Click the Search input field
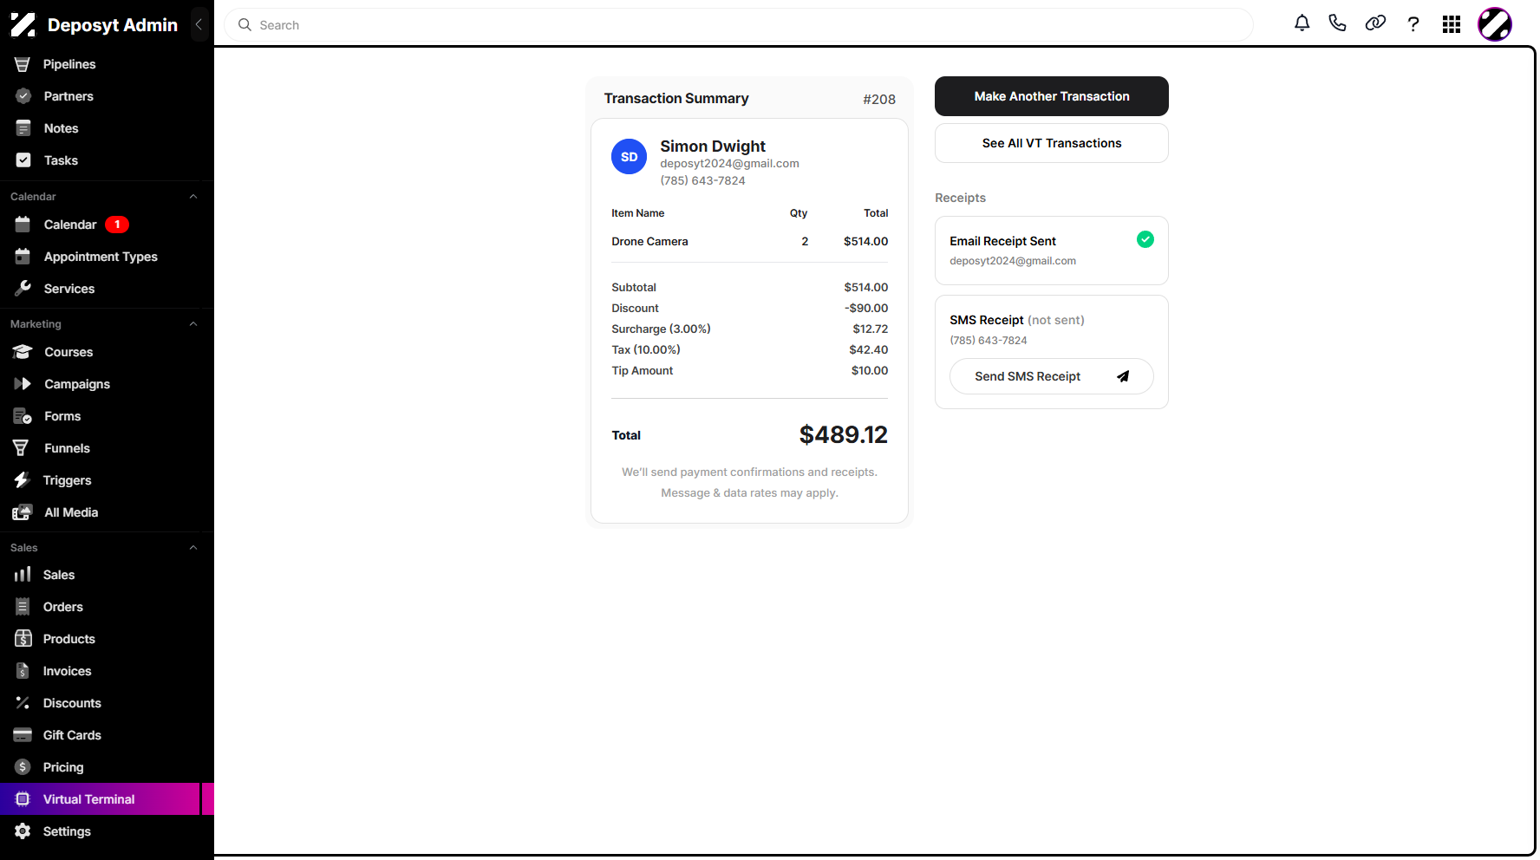 (739, 25)
